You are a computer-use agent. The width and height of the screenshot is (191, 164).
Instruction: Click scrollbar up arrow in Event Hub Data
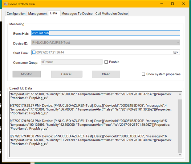pyautogui.click(x=180, y=94)
